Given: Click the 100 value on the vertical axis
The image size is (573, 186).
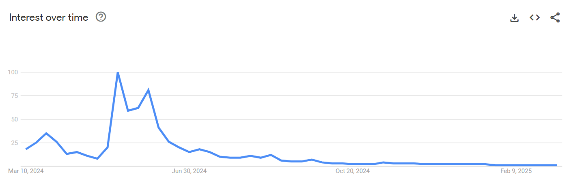Looking at the screenshot, I should 13,72.
